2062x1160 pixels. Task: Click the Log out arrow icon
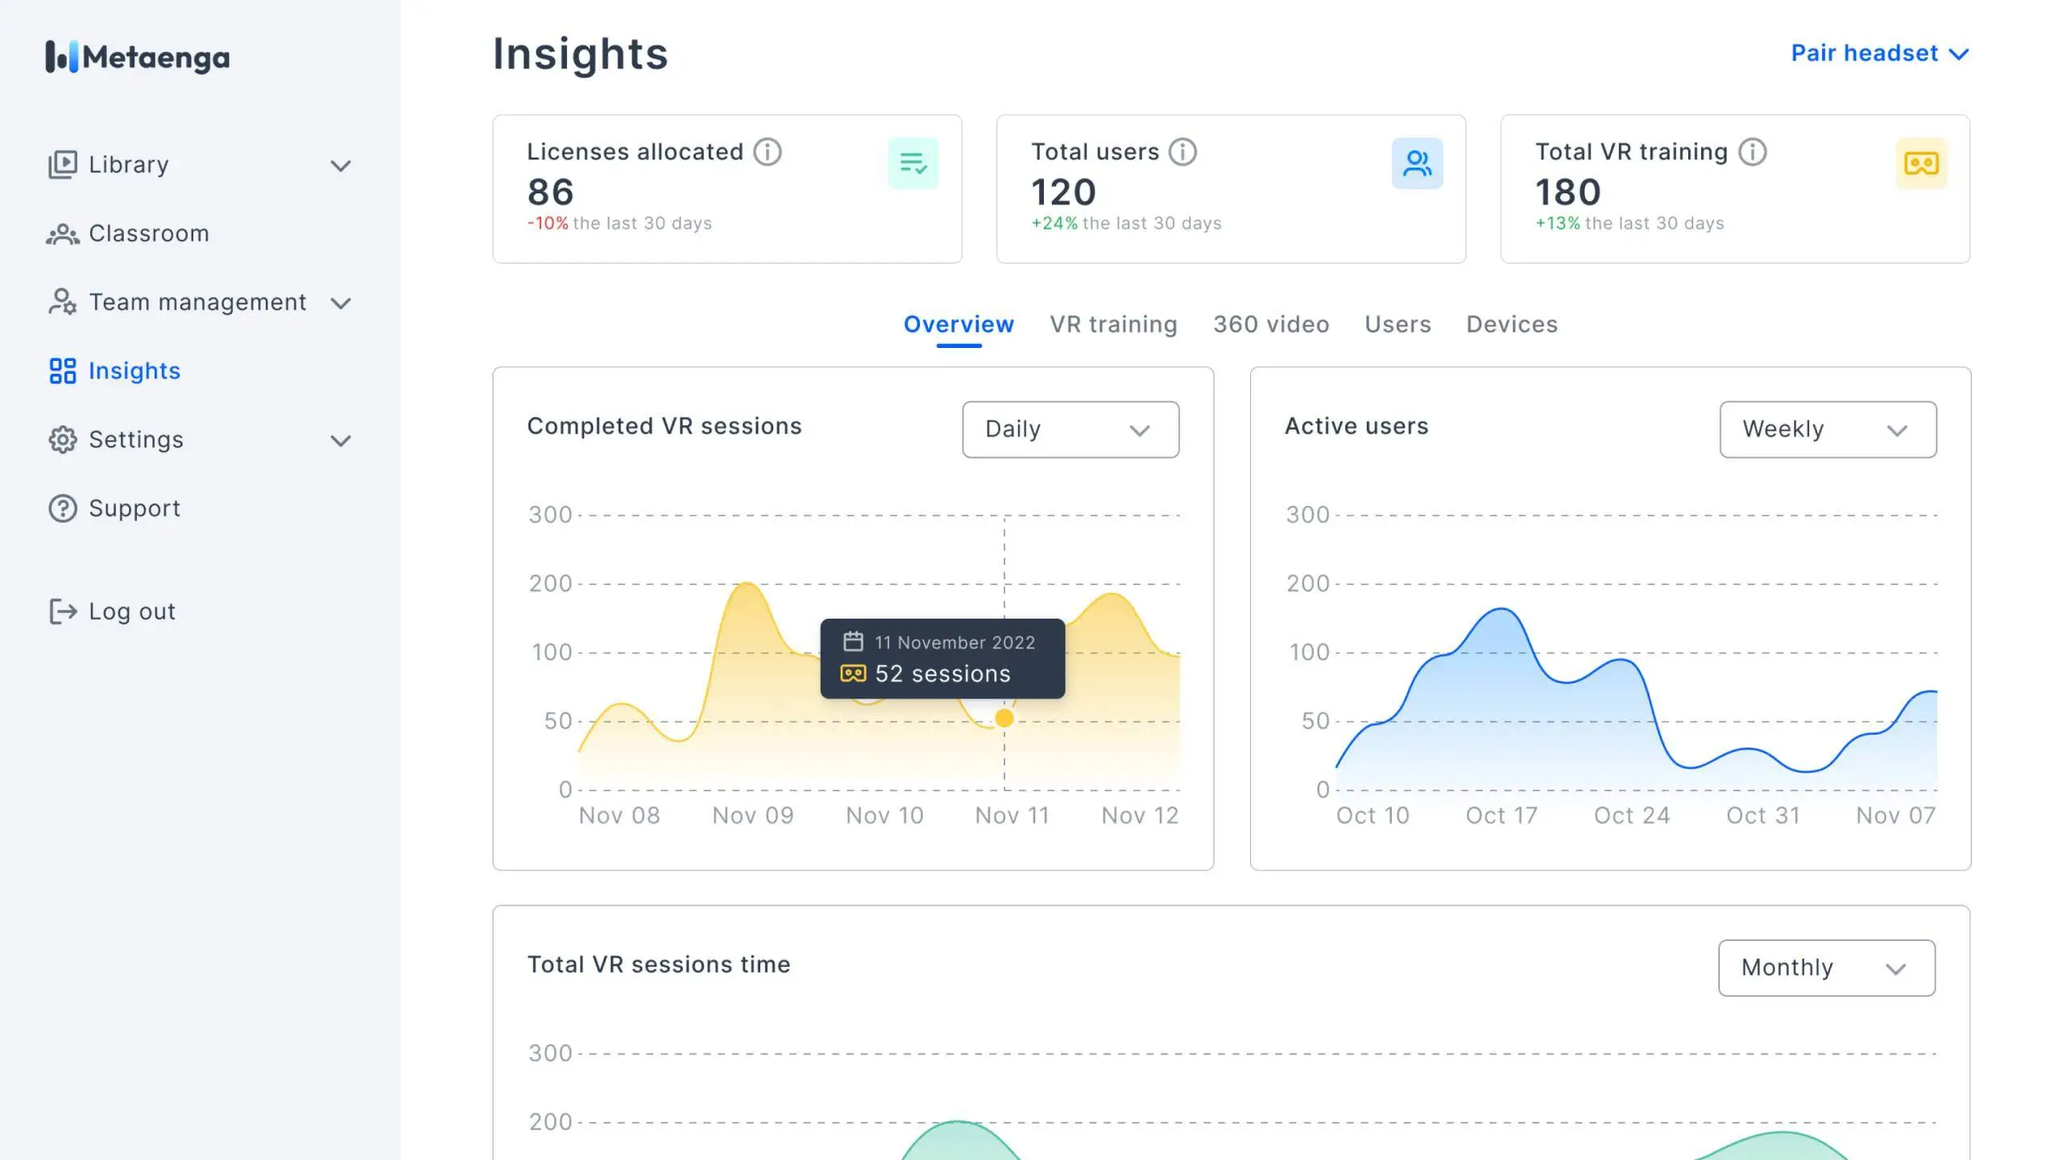[63, 611]
